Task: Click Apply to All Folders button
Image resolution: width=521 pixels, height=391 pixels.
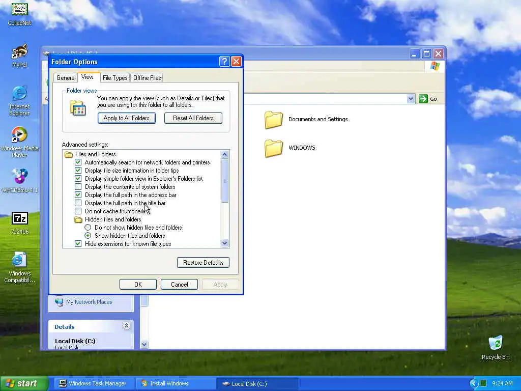Action: (127, 118)
